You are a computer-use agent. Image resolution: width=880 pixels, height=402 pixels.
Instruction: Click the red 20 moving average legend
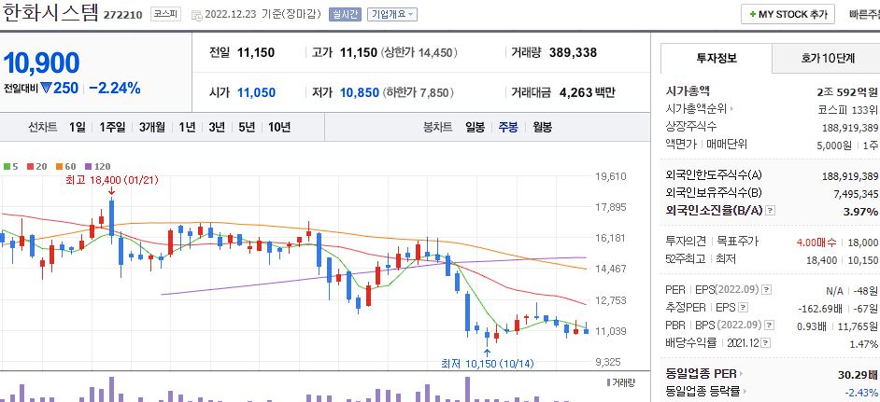pos(39,167)
